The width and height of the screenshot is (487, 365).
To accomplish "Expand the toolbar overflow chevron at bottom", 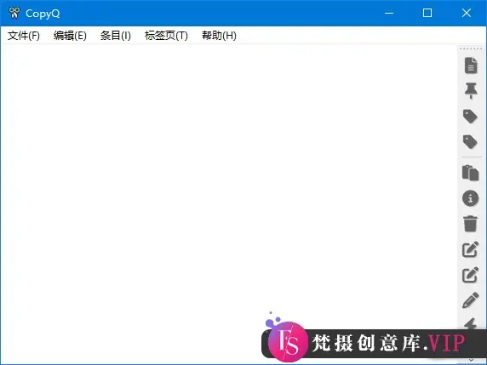I will [471, 360].
